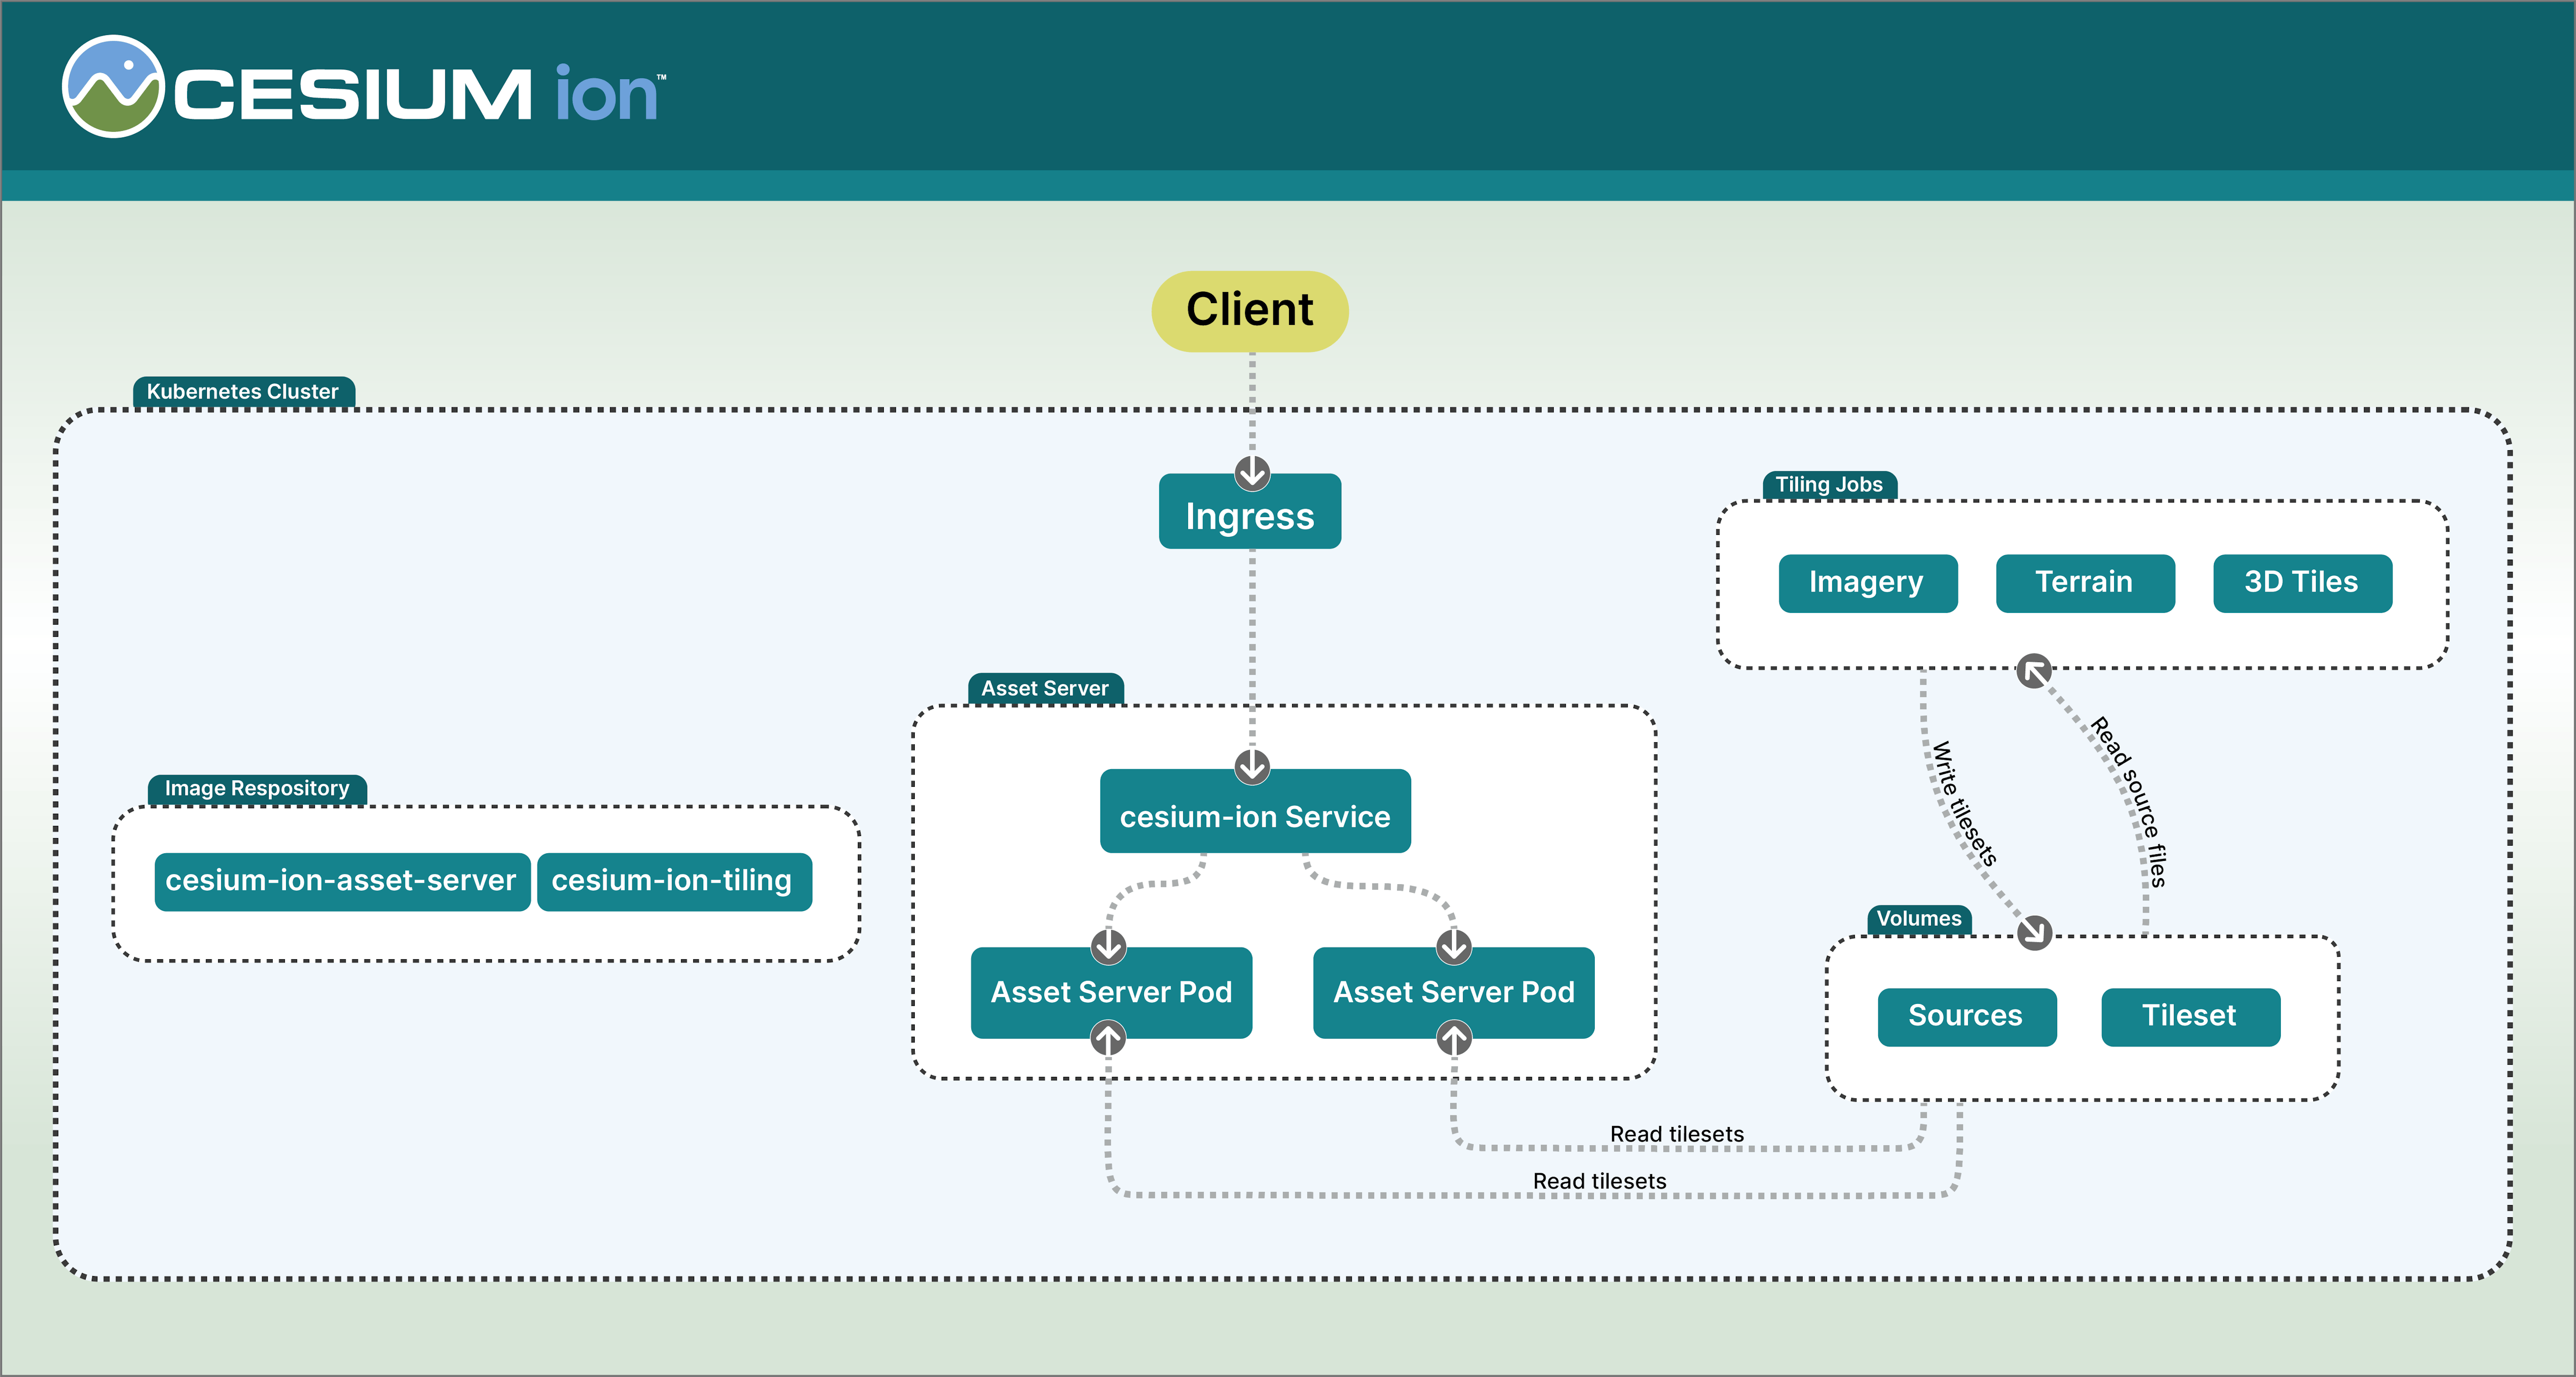Screen dimensions: 2576x1377
Task: Click the cesium-ion-asset-server image entry
Action: [x=342, y=881]
